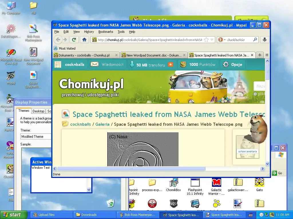Open Opcje gear icon
Image resolution: width=293 pixels, height=219 pixels.
tap(226, 64)
